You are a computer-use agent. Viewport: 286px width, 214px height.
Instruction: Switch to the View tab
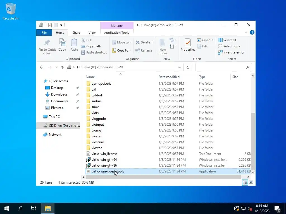(92, 33)
